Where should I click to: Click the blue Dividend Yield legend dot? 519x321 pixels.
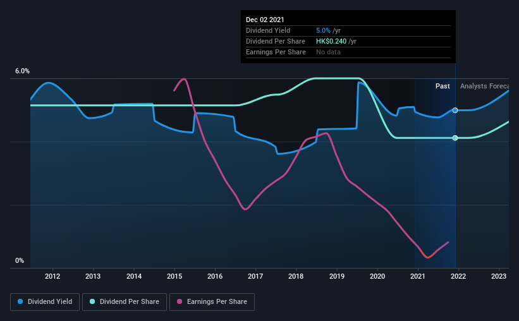20,301
